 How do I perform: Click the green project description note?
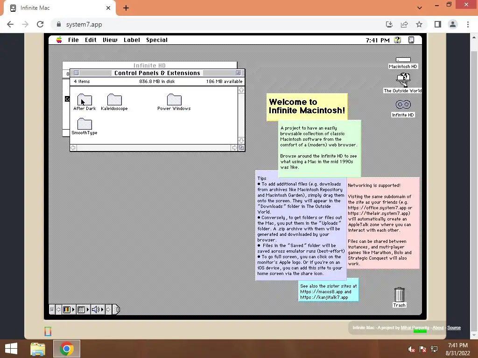pos(320,149)
